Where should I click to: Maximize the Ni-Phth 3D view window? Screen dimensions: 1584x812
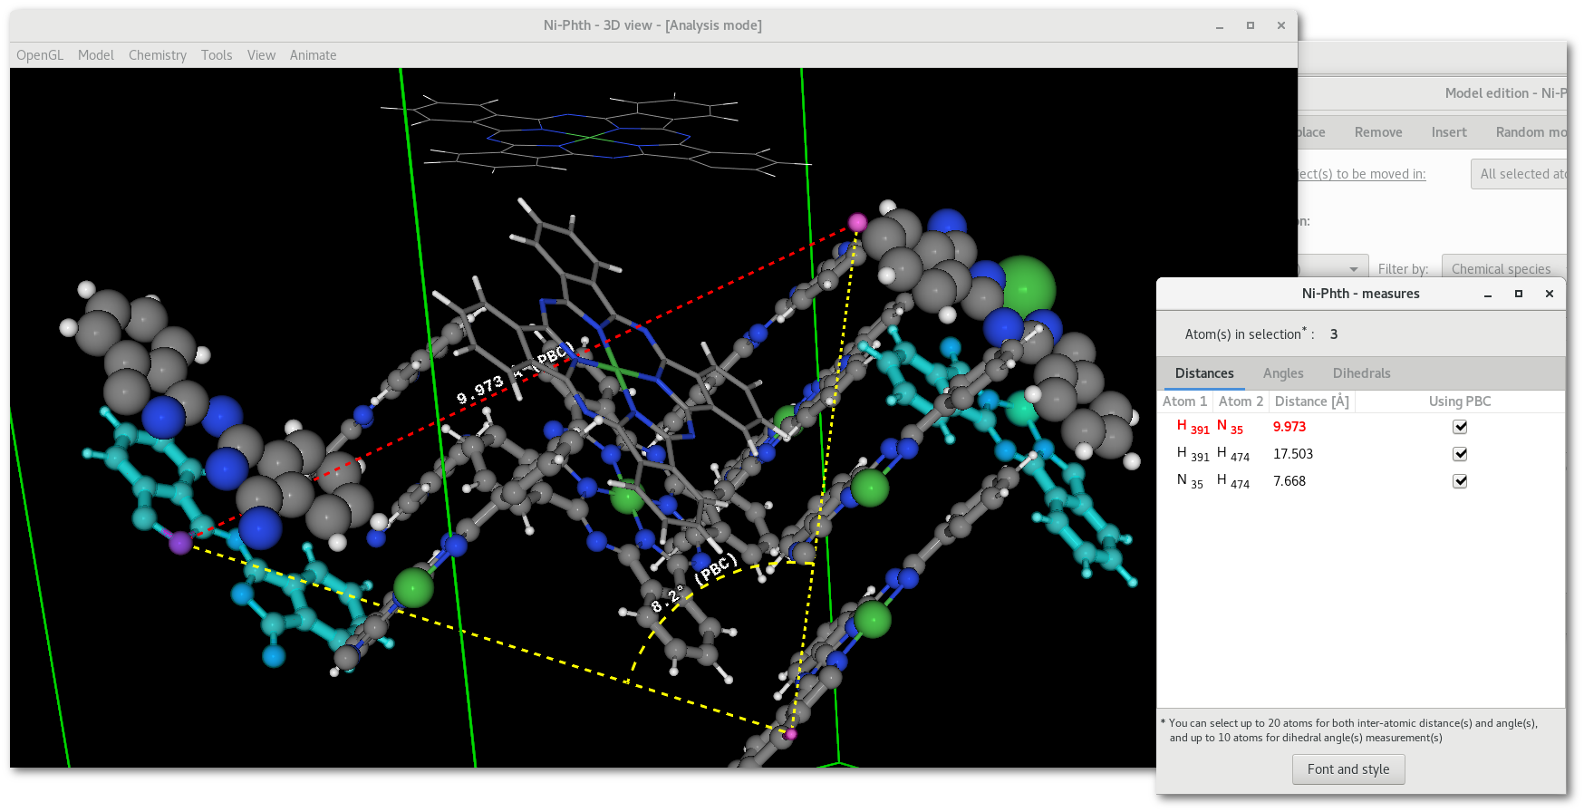point(1251,25)
